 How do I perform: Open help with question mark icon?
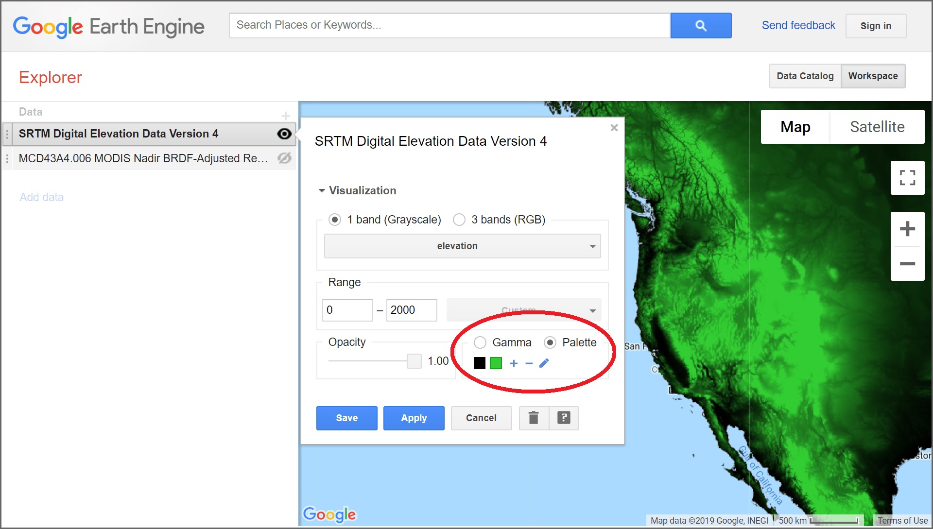pyautogui.click(x=564, y=418)
